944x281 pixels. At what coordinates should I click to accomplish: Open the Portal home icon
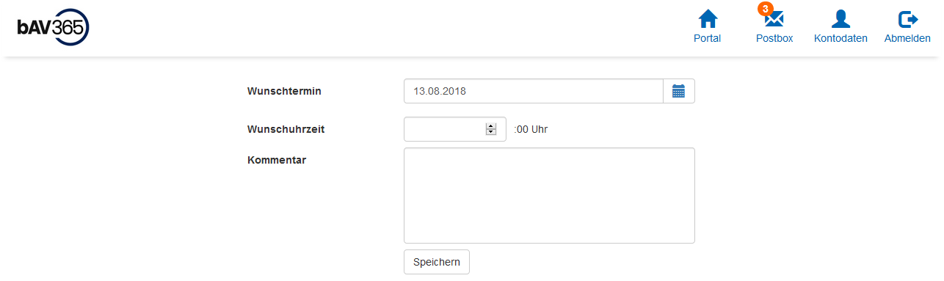pos(708,19)
